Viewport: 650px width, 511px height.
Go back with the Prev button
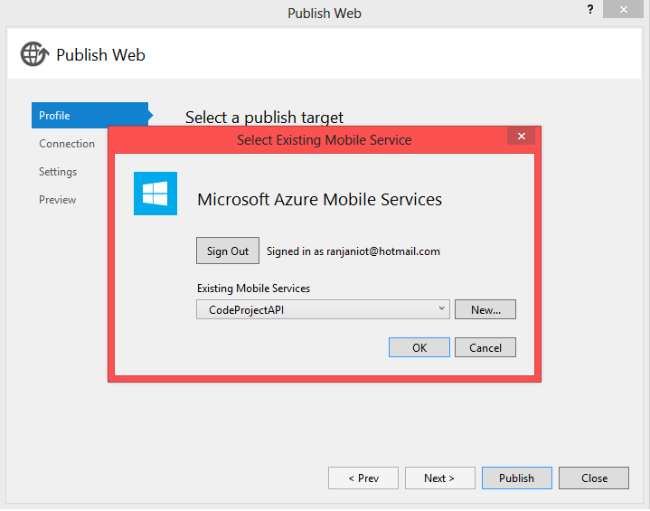(x=363, y=478)
